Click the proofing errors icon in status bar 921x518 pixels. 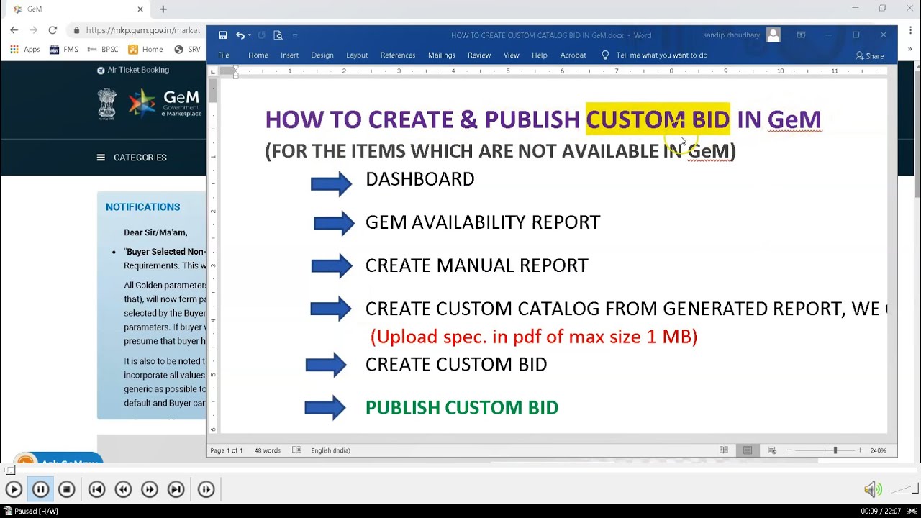[x=296, y=450]
